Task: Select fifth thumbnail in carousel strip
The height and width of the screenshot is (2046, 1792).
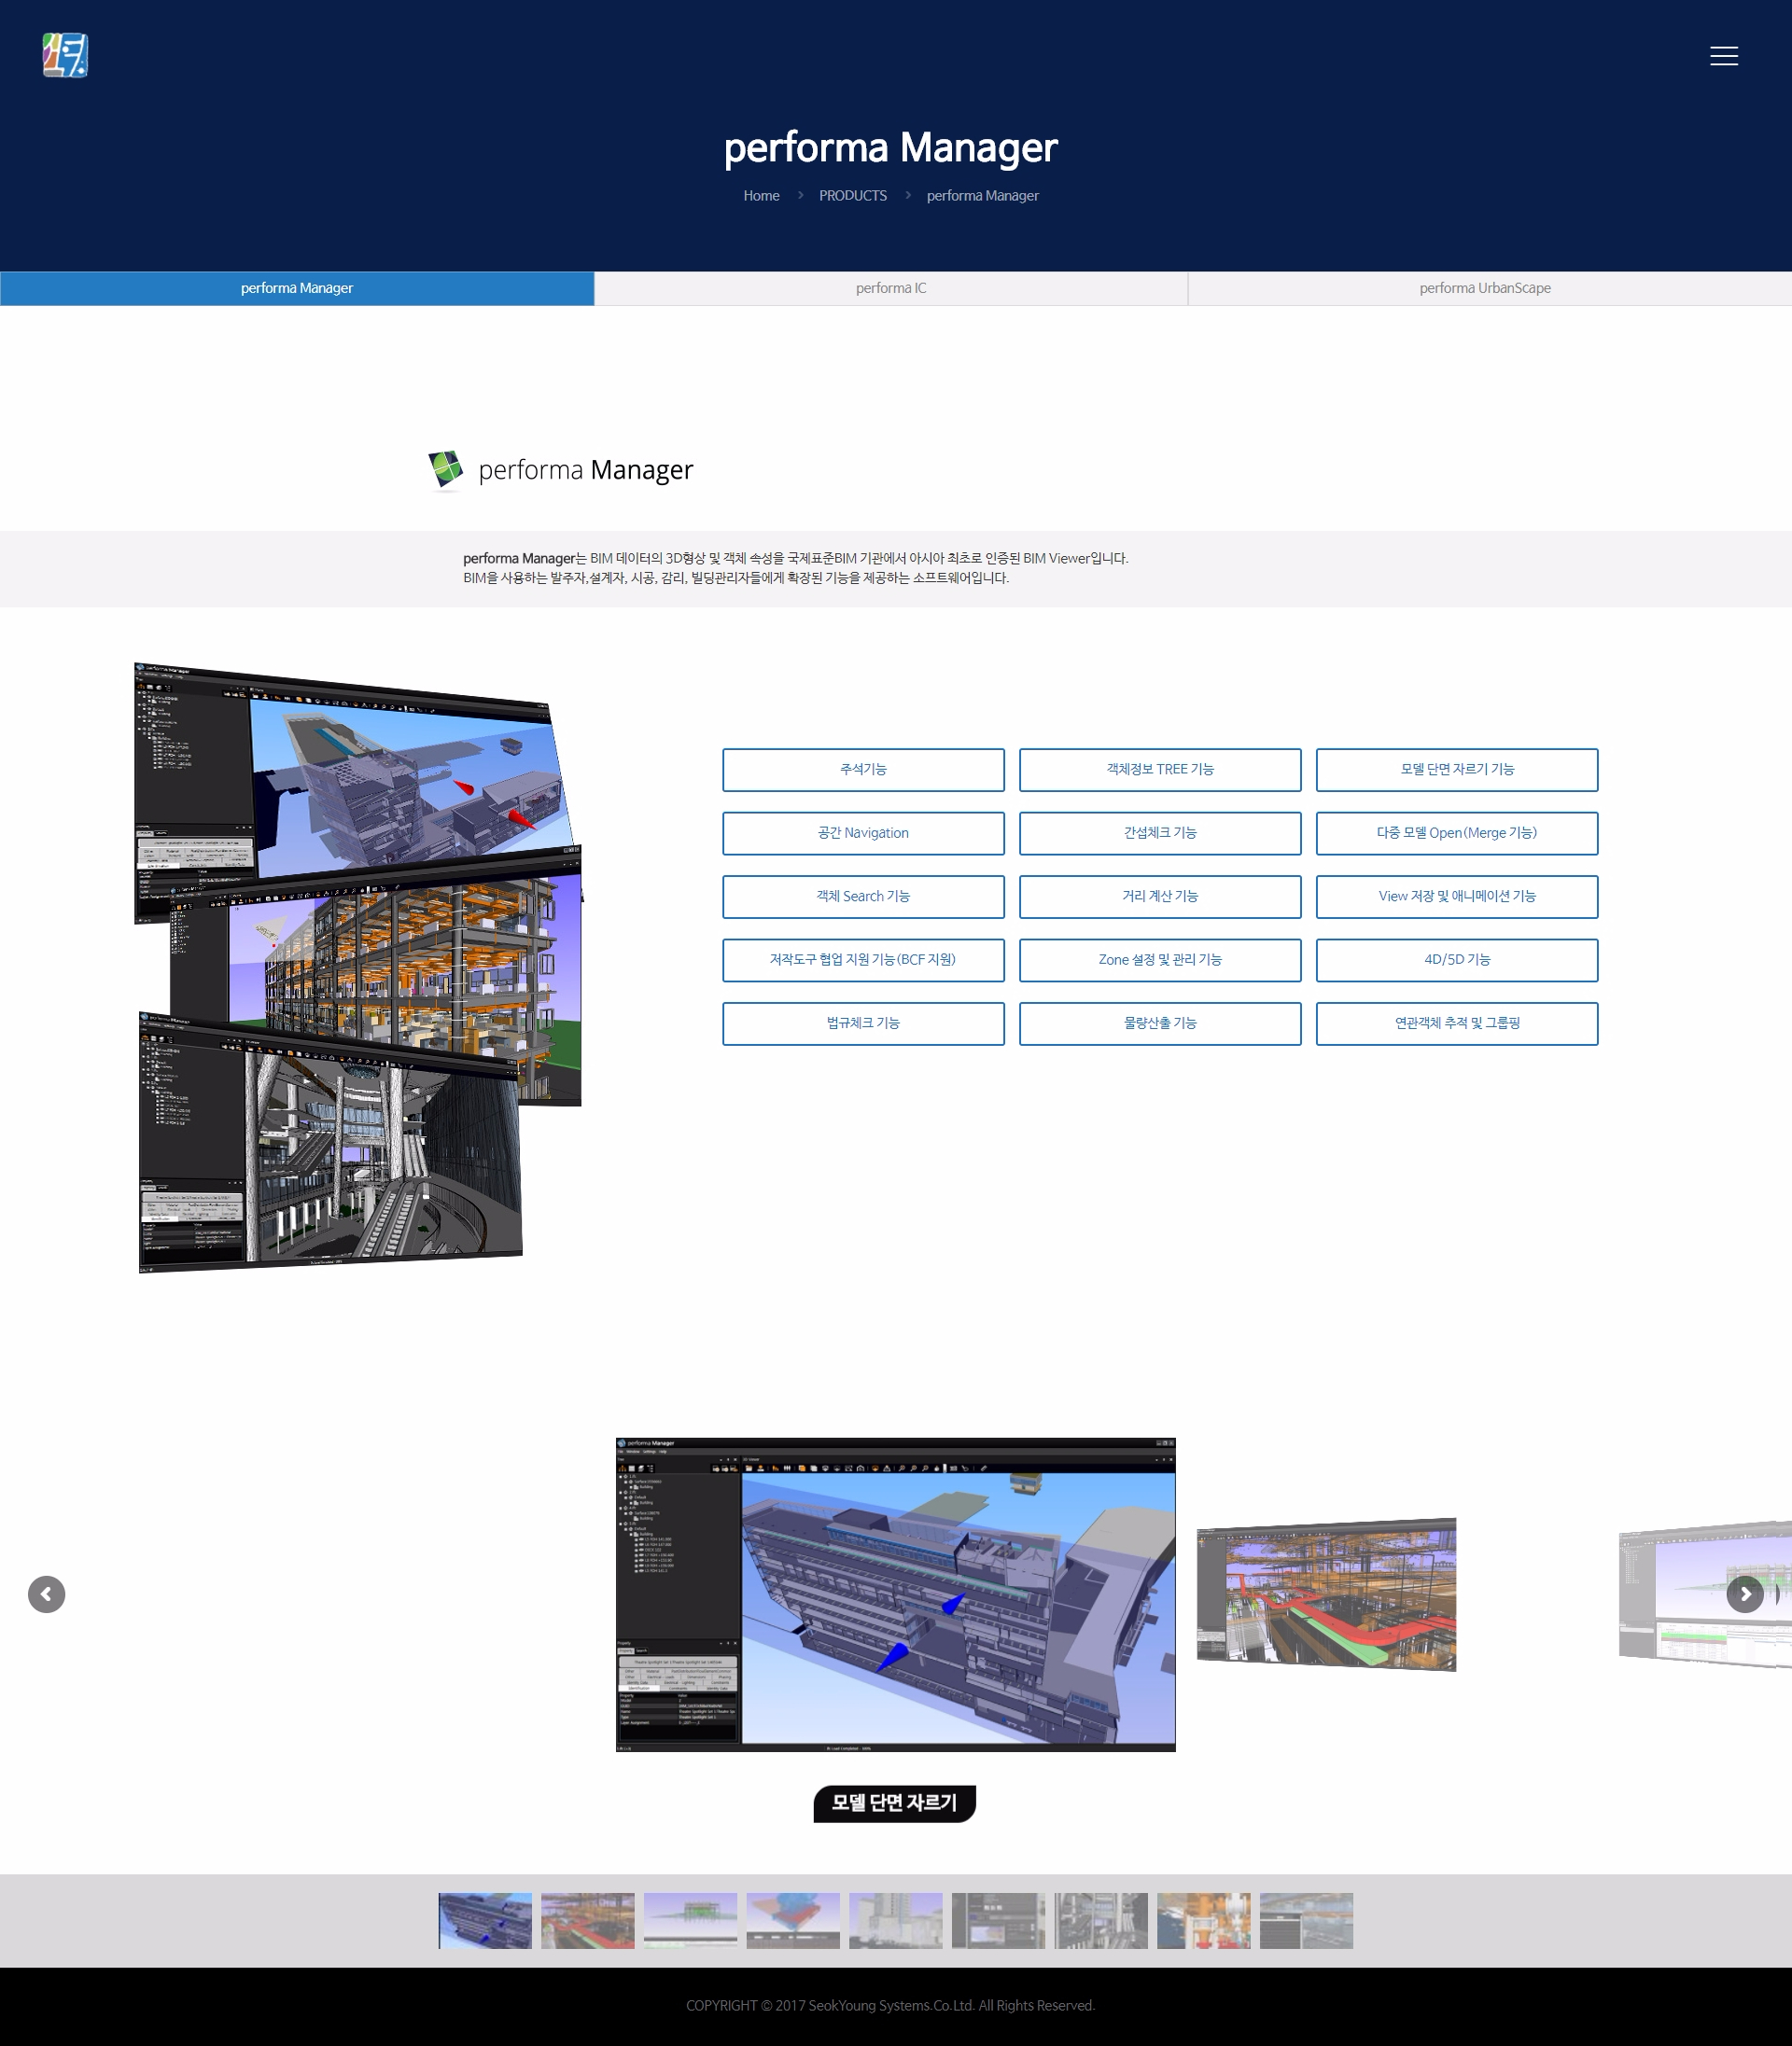Action: (x=896, y=1920)
